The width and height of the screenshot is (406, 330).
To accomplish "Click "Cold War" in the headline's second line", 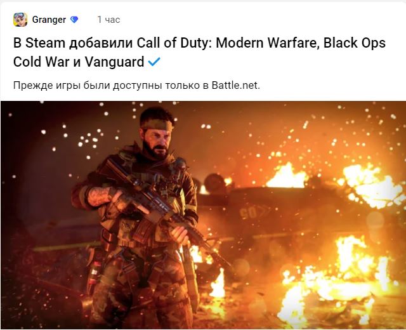I will 41,62.
